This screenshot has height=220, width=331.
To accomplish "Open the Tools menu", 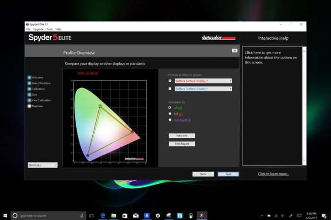I will coord(49,29).
